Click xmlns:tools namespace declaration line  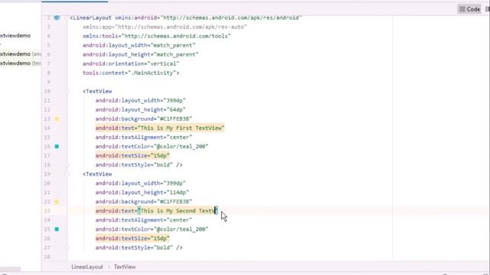click(x=156, y=36)
